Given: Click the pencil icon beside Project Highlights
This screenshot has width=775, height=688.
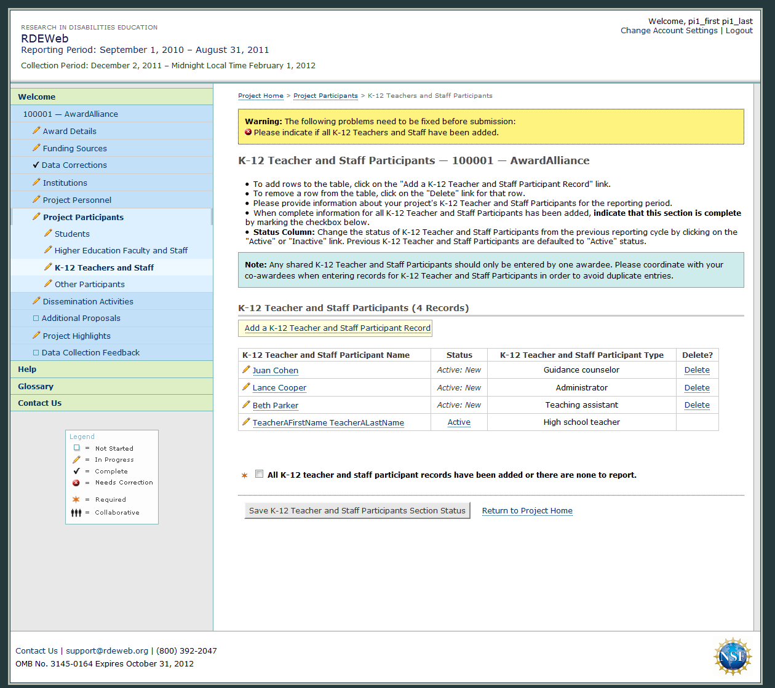Looking at the screenshot, I should [36, 335].
